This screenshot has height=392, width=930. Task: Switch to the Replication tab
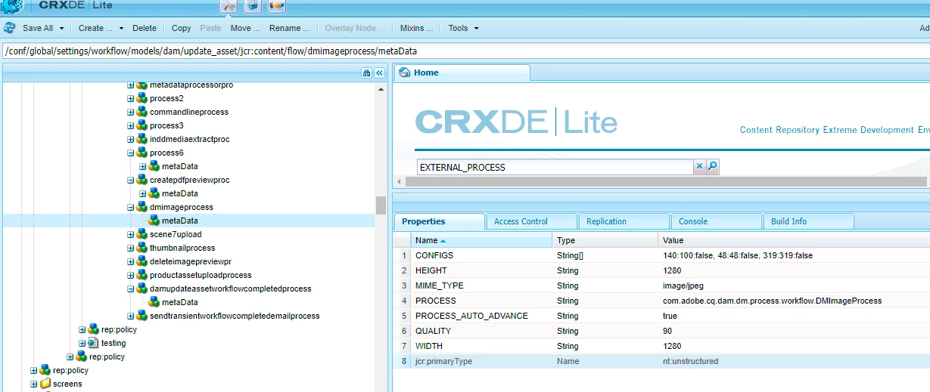[x=624, y=221]
